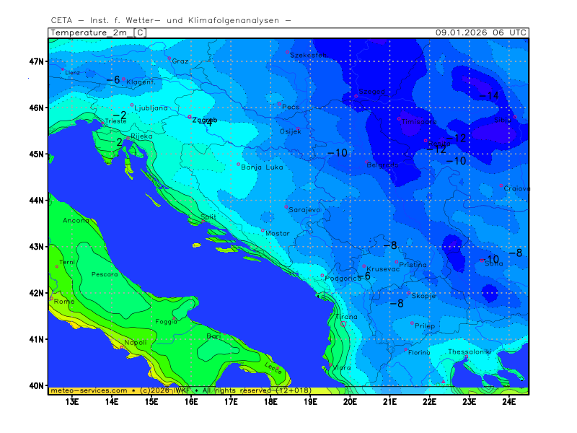Select the Sarajevo location marker
The width and height of the screenshot is (577, 433).
[x=286, y=206]
